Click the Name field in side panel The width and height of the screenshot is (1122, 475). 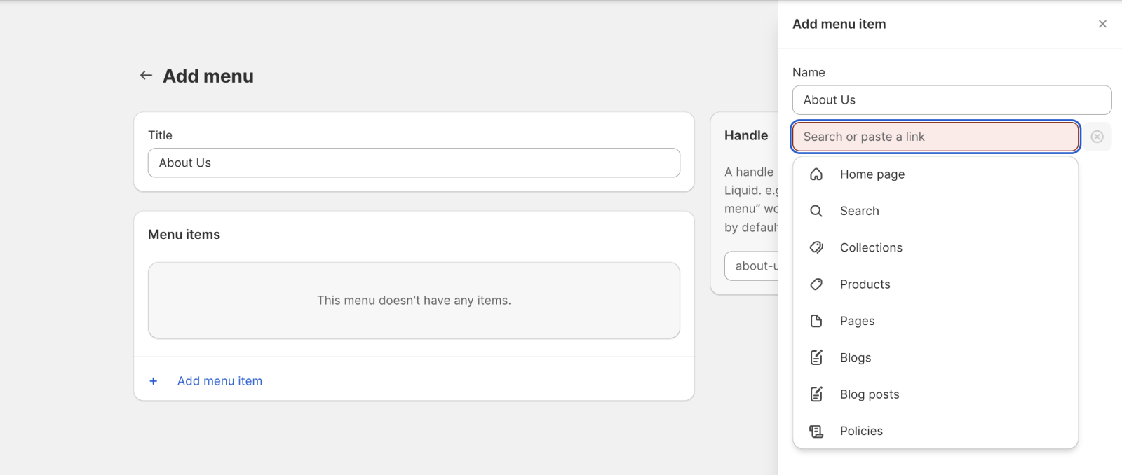952,100
